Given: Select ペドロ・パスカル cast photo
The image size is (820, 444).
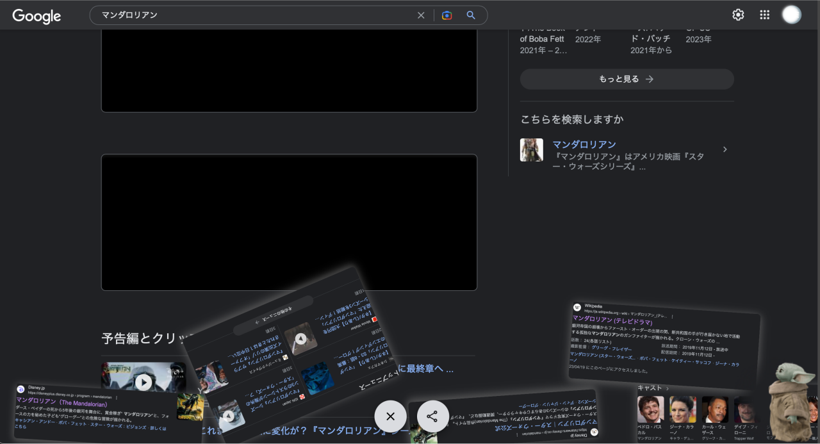Looking at the screenshot, I should [650, 409].
